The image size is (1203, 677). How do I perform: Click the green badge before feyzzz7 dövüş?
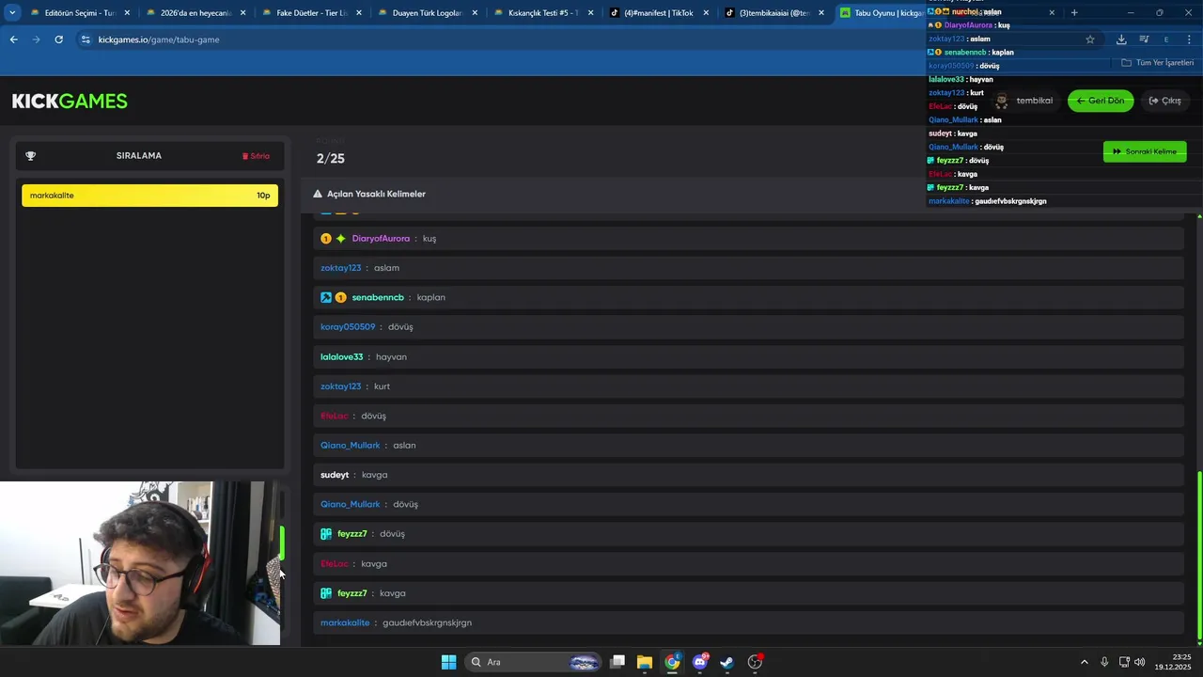[x=326, y=534]
